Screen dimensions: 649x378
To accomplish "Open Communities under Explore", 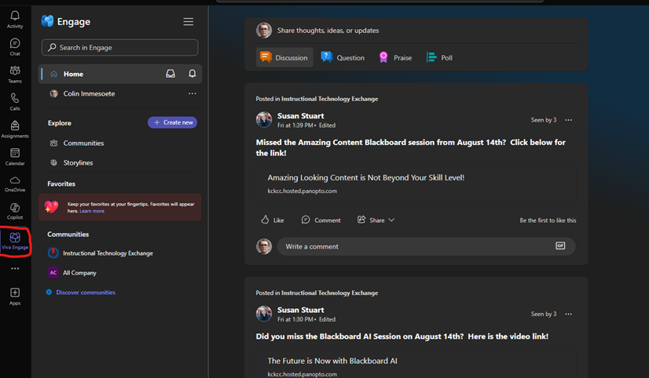I will pos(83,143).
